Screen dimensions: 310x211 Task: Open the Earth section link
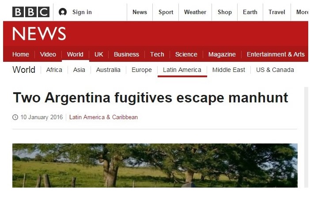250,12
